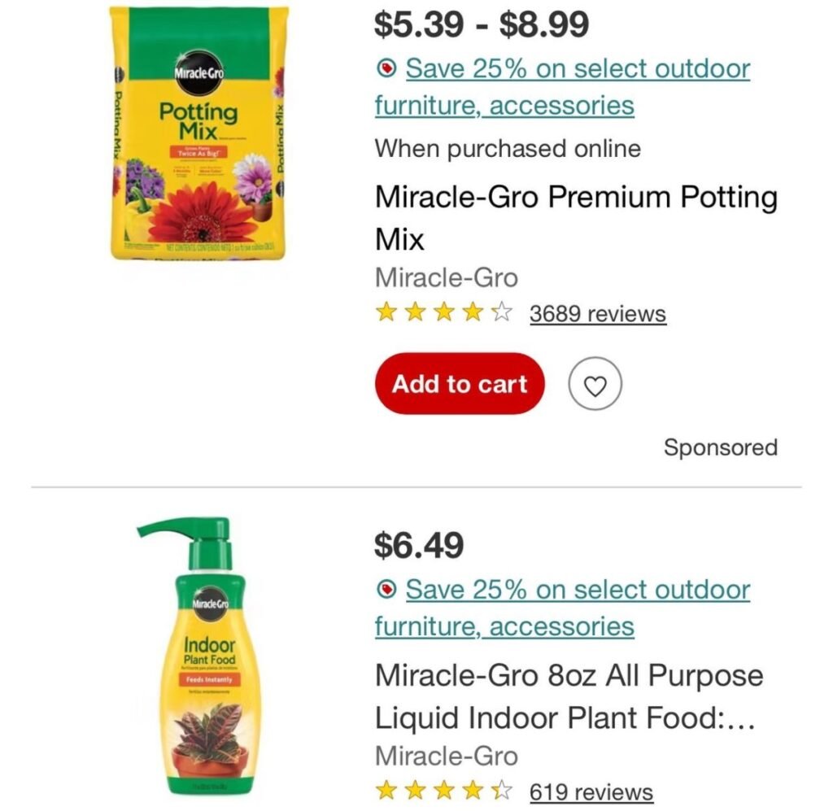Click the "When purchased online" text

(x=508, y=149)
